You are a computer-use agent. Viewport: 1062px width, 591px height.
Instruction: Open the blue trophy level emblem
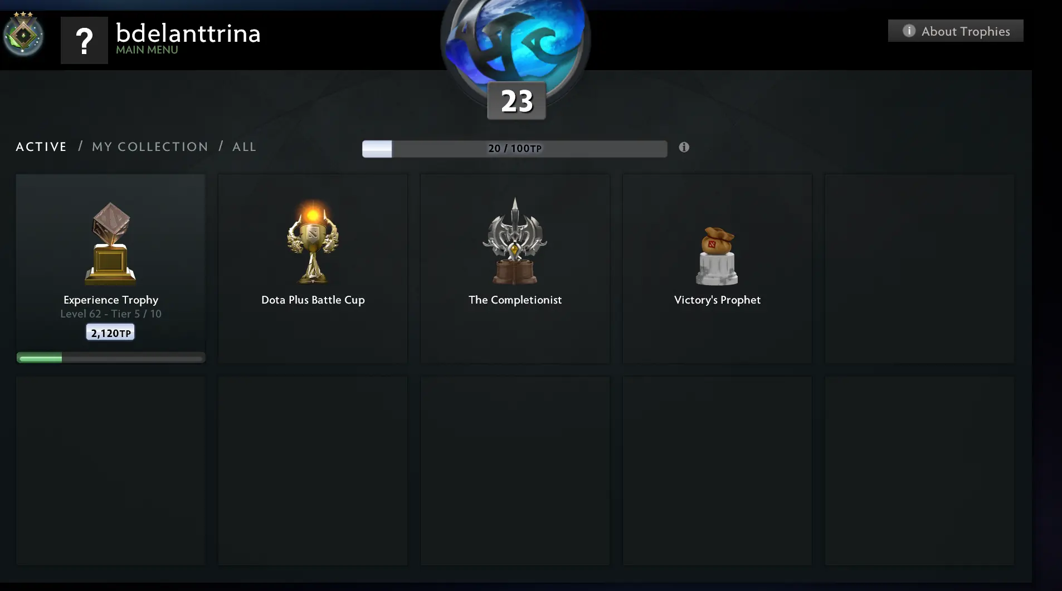click(x=515, y=40)
